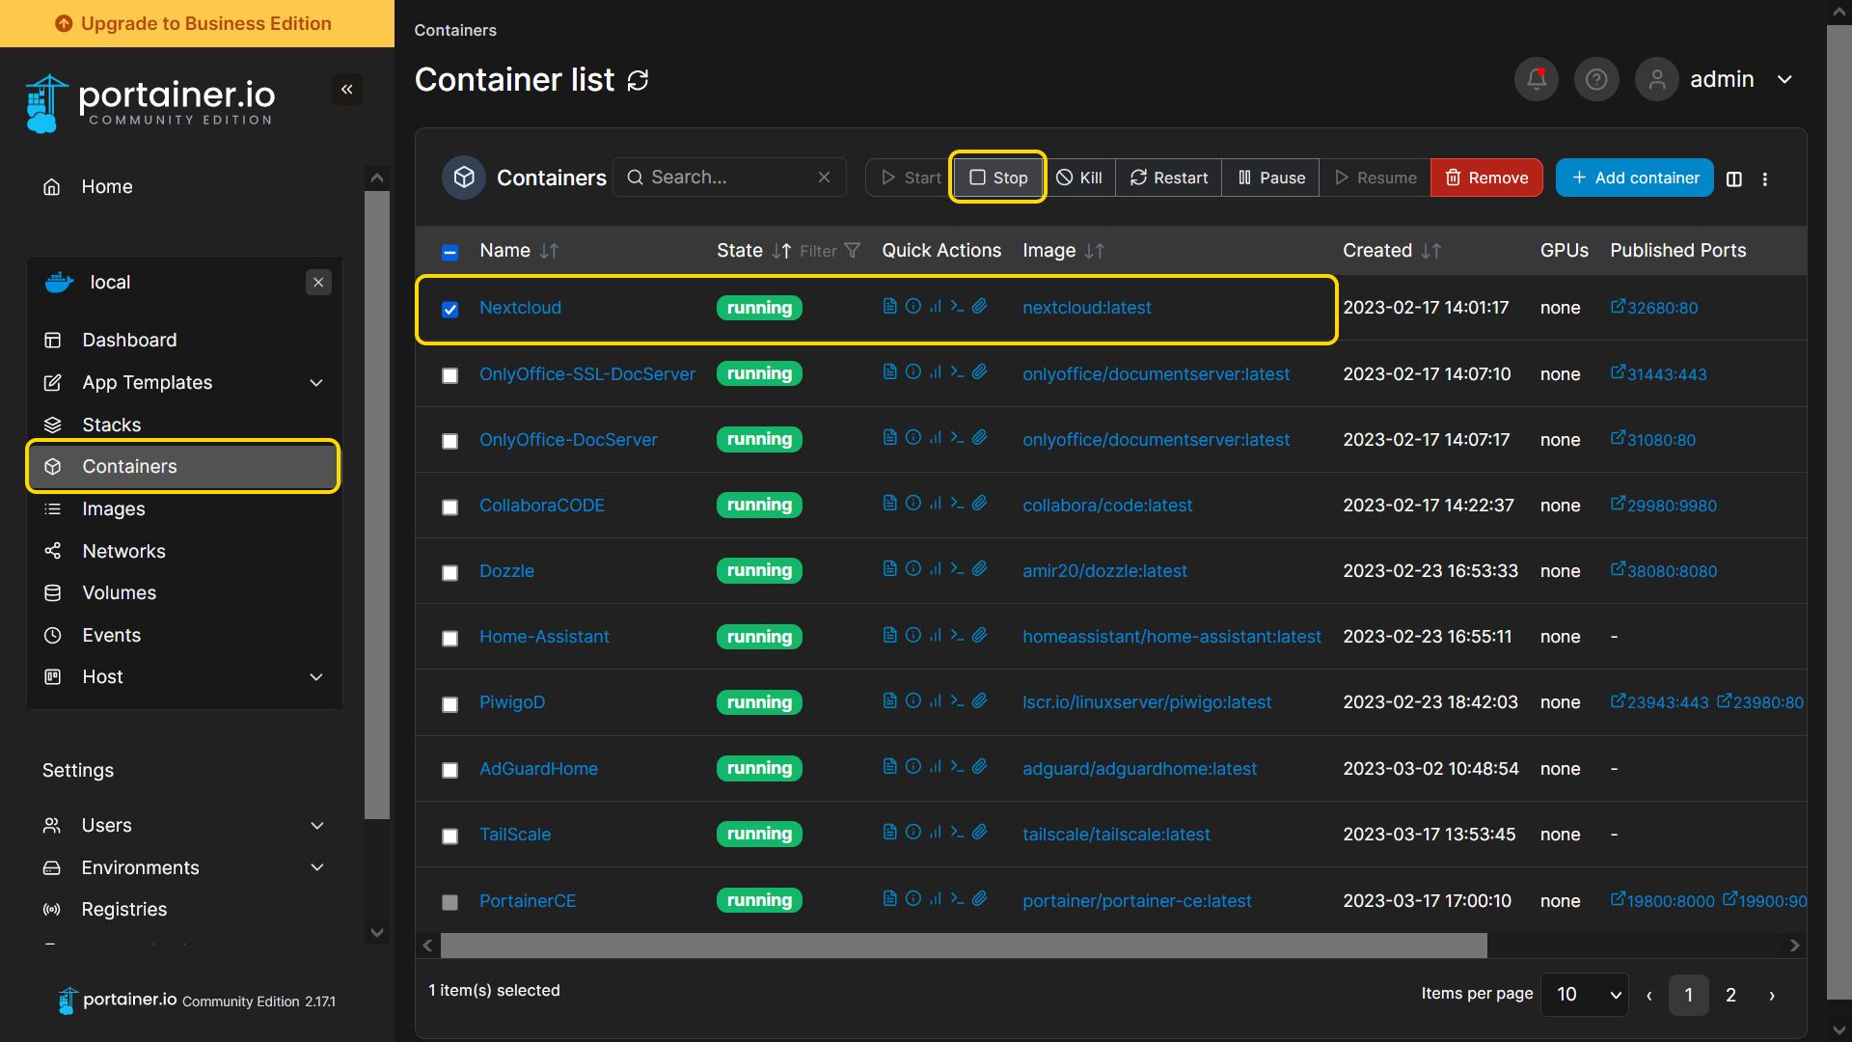
Task: Expand the admin user menu
Action: click(x=1784, y=79)
